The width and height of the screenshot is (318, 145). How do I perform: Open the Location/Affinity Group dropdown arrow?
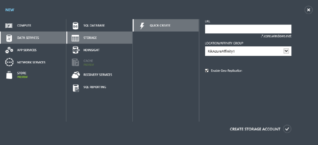pyautogui.click(x=286, y=51)
